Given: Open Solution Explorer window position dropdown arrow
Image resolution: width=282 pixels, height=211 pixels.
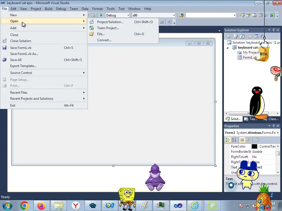Looking at the screenshot, I should coord(269,30).
